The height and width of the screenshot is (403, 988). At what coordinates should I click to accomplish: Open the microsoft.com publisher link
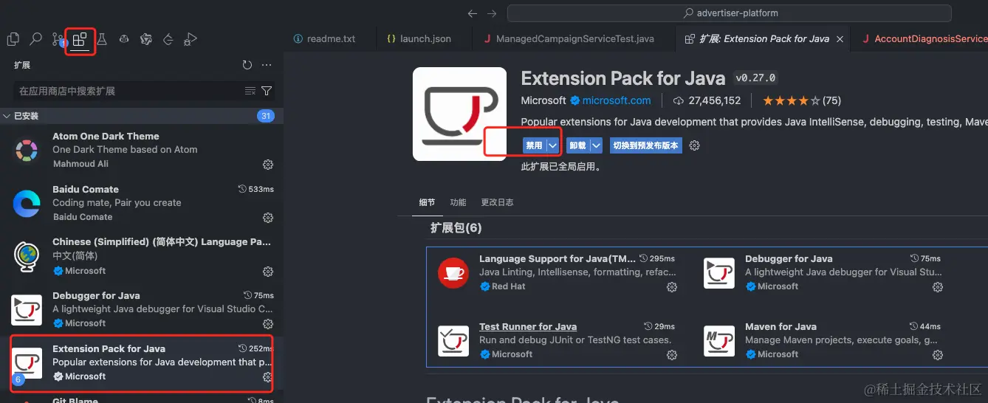click(x=617, y=100)
